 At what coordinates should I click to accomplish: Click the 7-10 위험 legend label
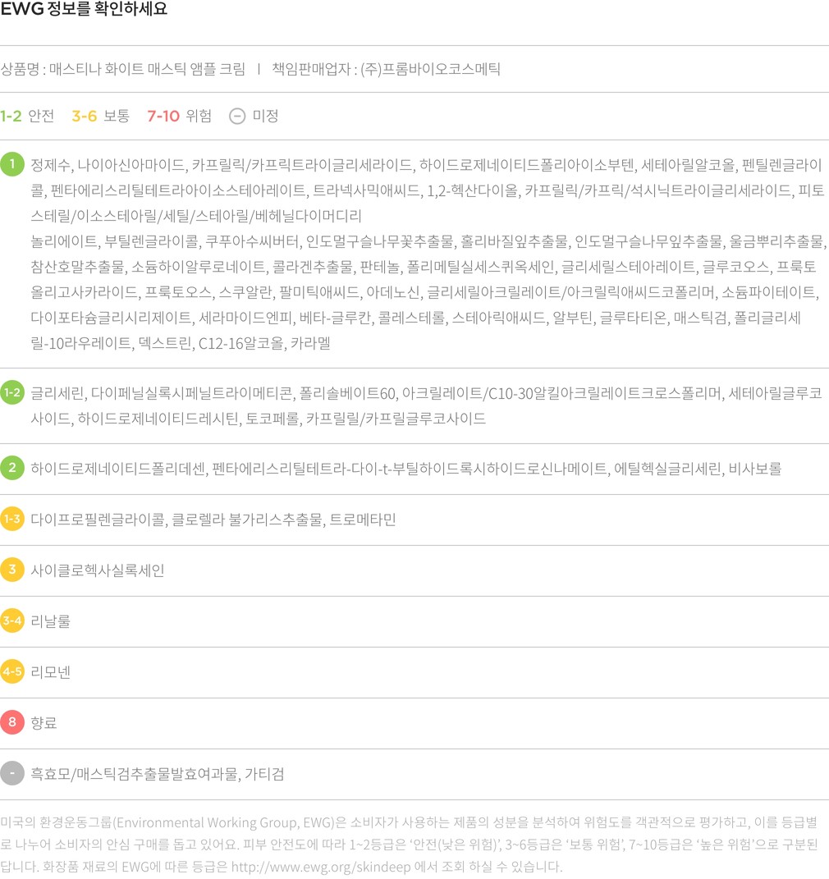point(179,116)
